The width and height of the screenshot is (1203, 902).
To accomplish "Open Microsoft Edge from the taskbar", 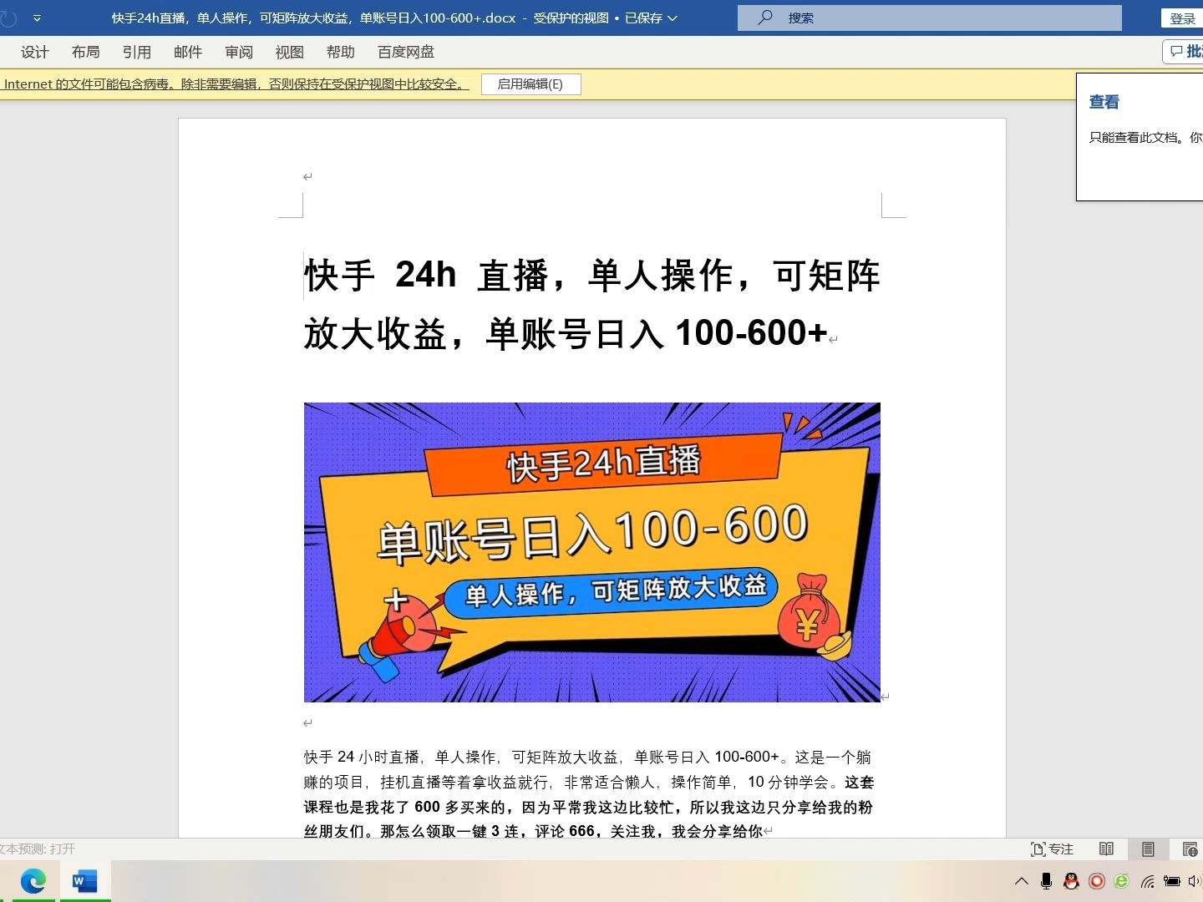I will pos(33,881).
